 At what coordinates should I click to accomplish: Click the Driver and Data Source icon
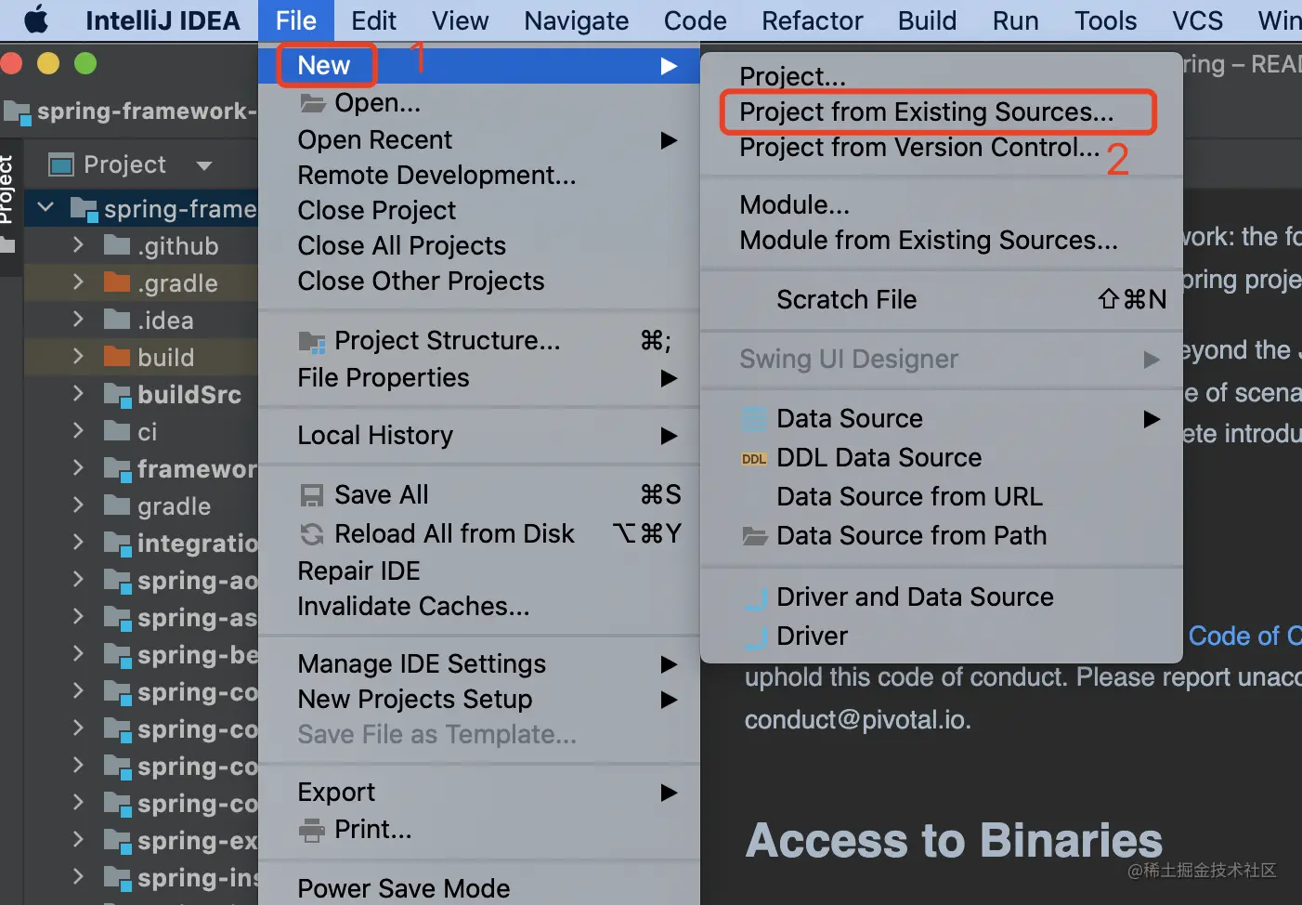(756, 597)
